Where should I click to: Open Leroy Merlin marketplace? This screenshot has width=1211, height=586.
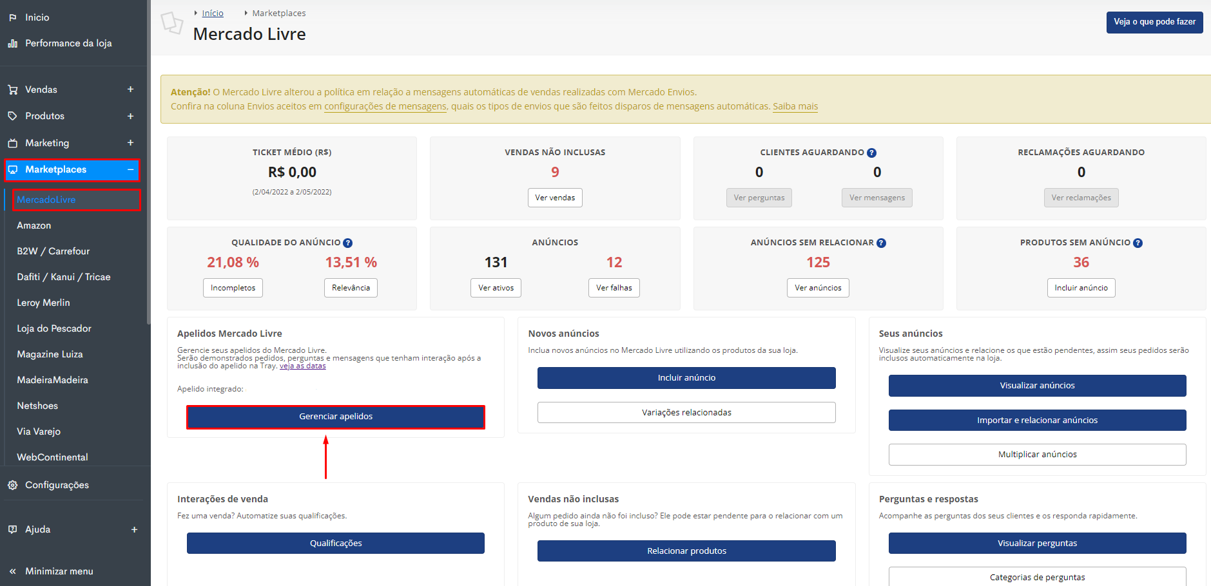[x=43, y=303]
